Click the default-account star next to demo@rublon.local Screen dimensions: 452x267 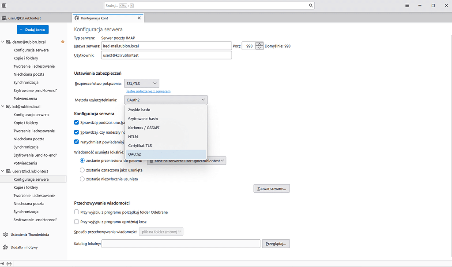point(63,42)
